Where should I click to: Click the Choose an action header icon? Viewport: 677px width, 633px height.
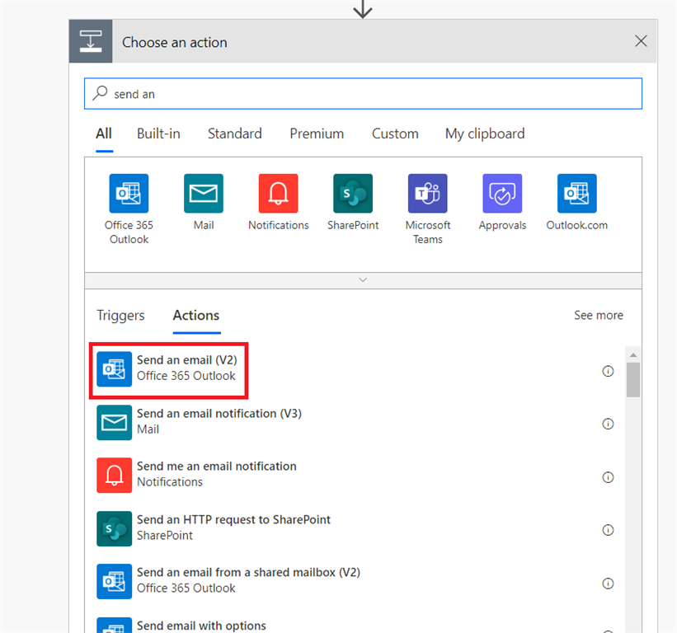tap(91, 41)
